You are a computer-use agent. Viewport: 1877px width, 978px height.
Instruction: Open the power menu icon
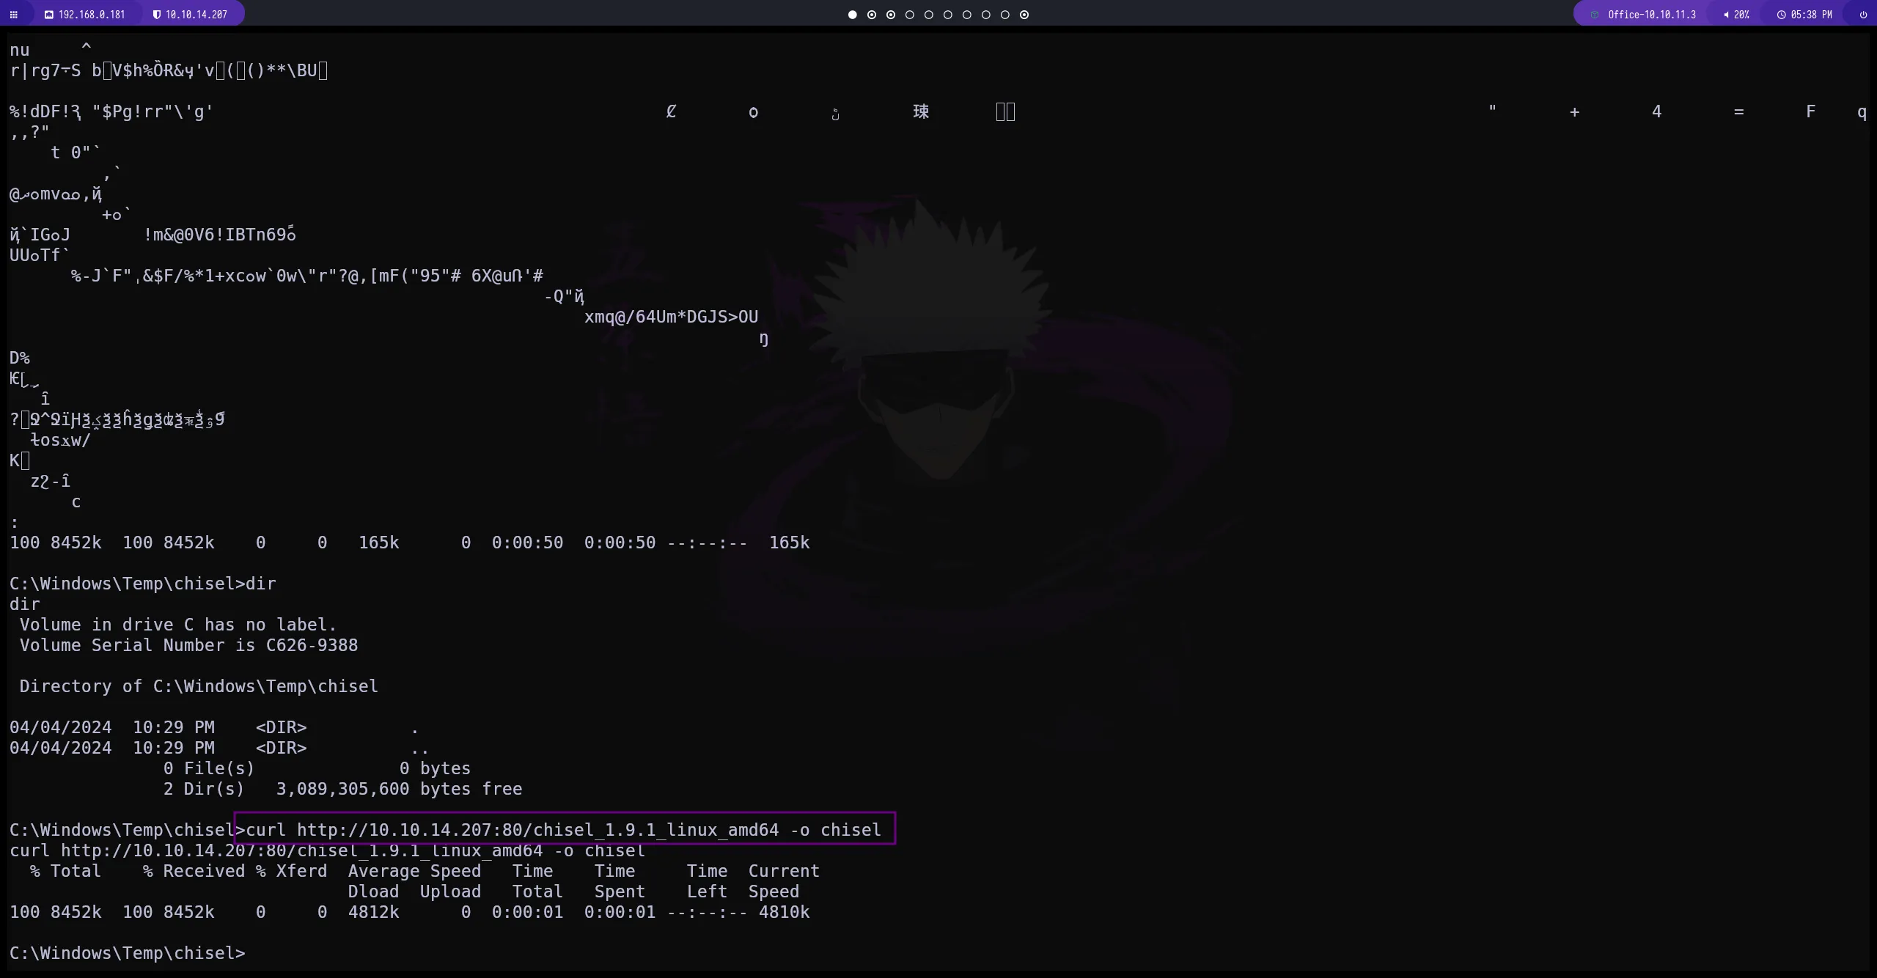[1863, 15]
